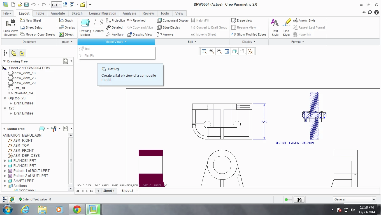This screenshot has height=215, width=381.
Task: Click the Refit zoom icon
Action: point(204,51)
